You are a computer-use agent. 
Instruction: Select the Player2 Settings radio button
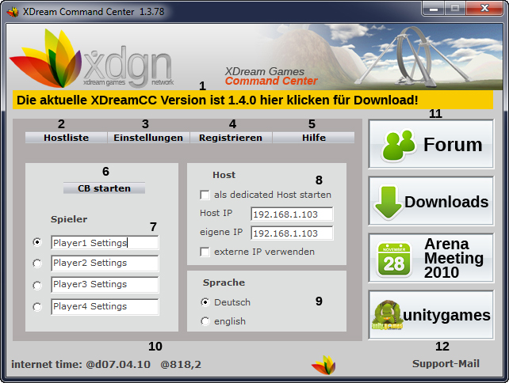pos(37,264)
